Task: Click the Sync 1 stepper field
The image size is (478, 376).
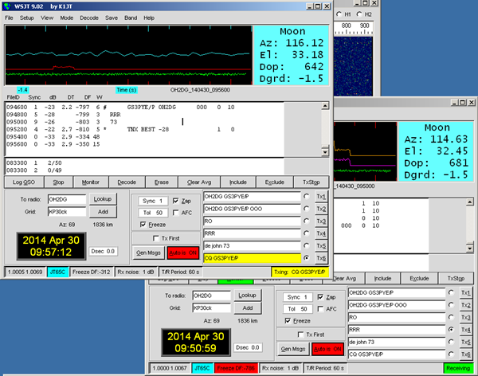Action: 153,201
